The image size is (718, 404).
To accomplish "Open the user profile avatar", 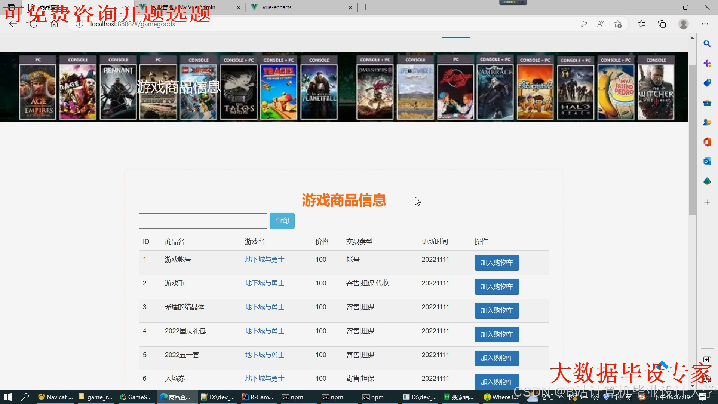I will coord(683,24).
